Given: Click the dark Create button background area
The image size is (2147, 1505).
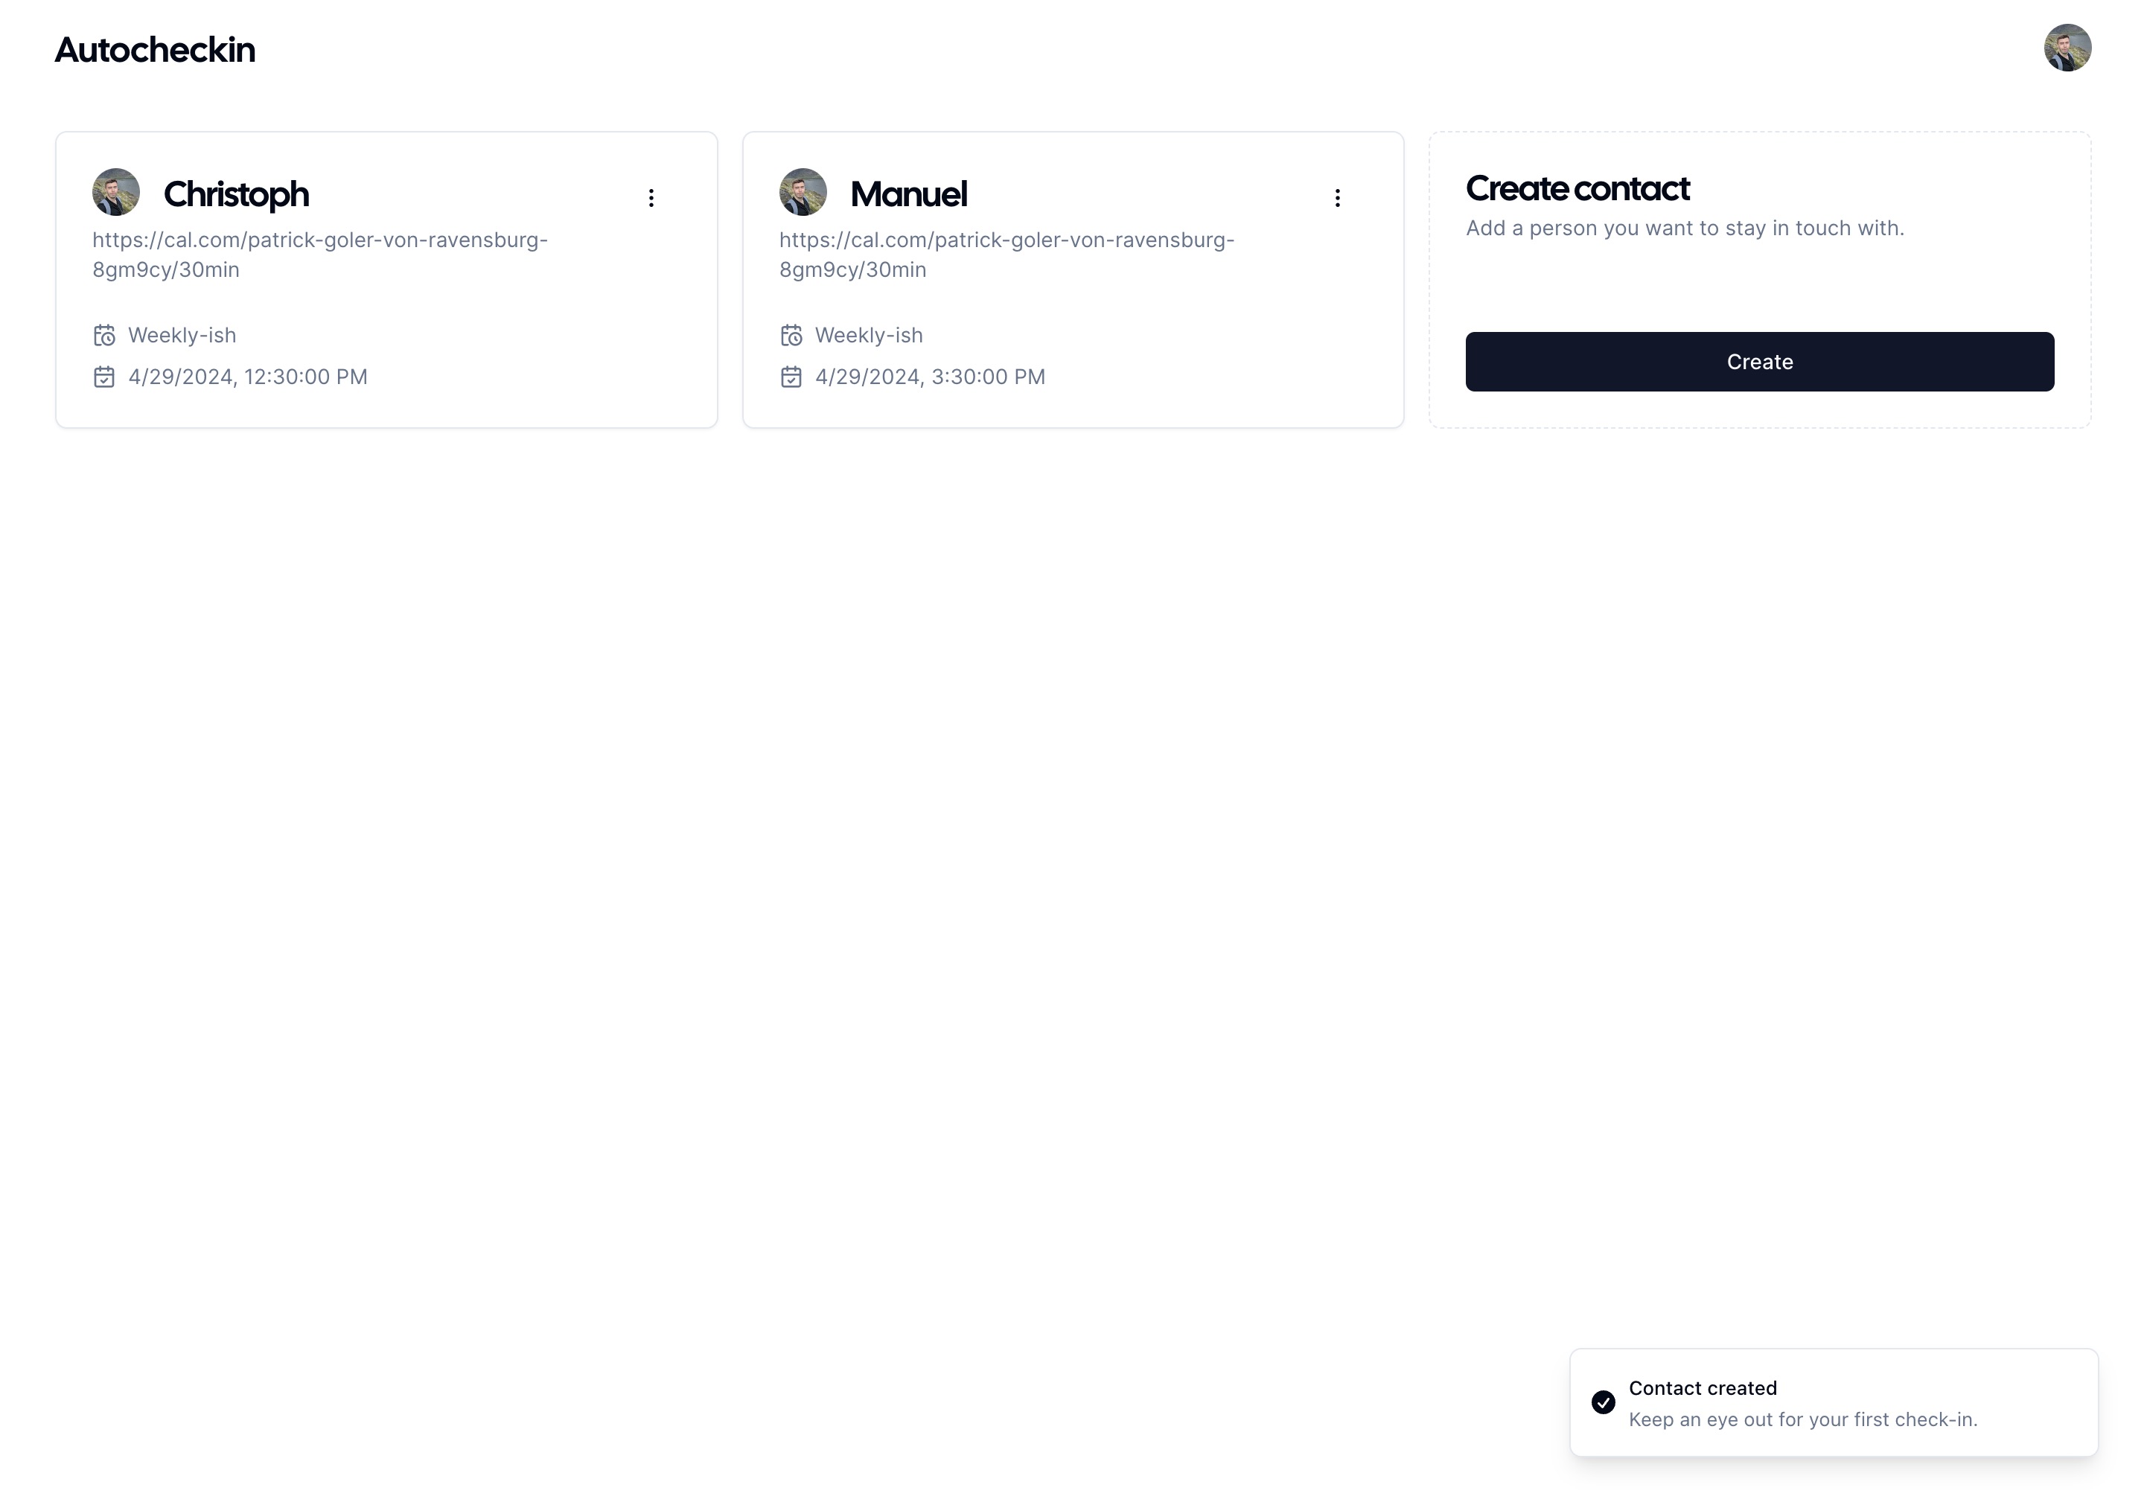Looking at the screenshot, I should point(1759,362).
